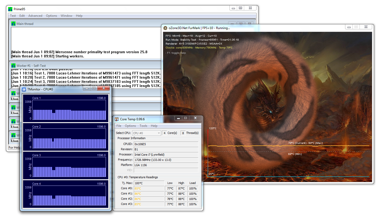Open Prime95 Help menu

click(79, 16)
